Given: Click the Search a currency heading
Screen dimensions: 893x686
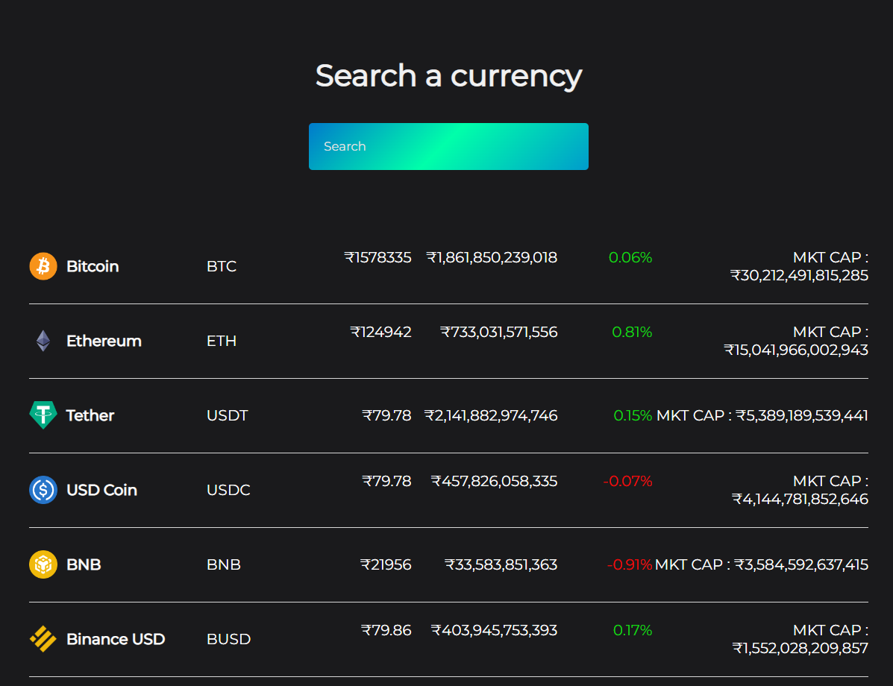Looking at the screenshot, I should 448,76.
